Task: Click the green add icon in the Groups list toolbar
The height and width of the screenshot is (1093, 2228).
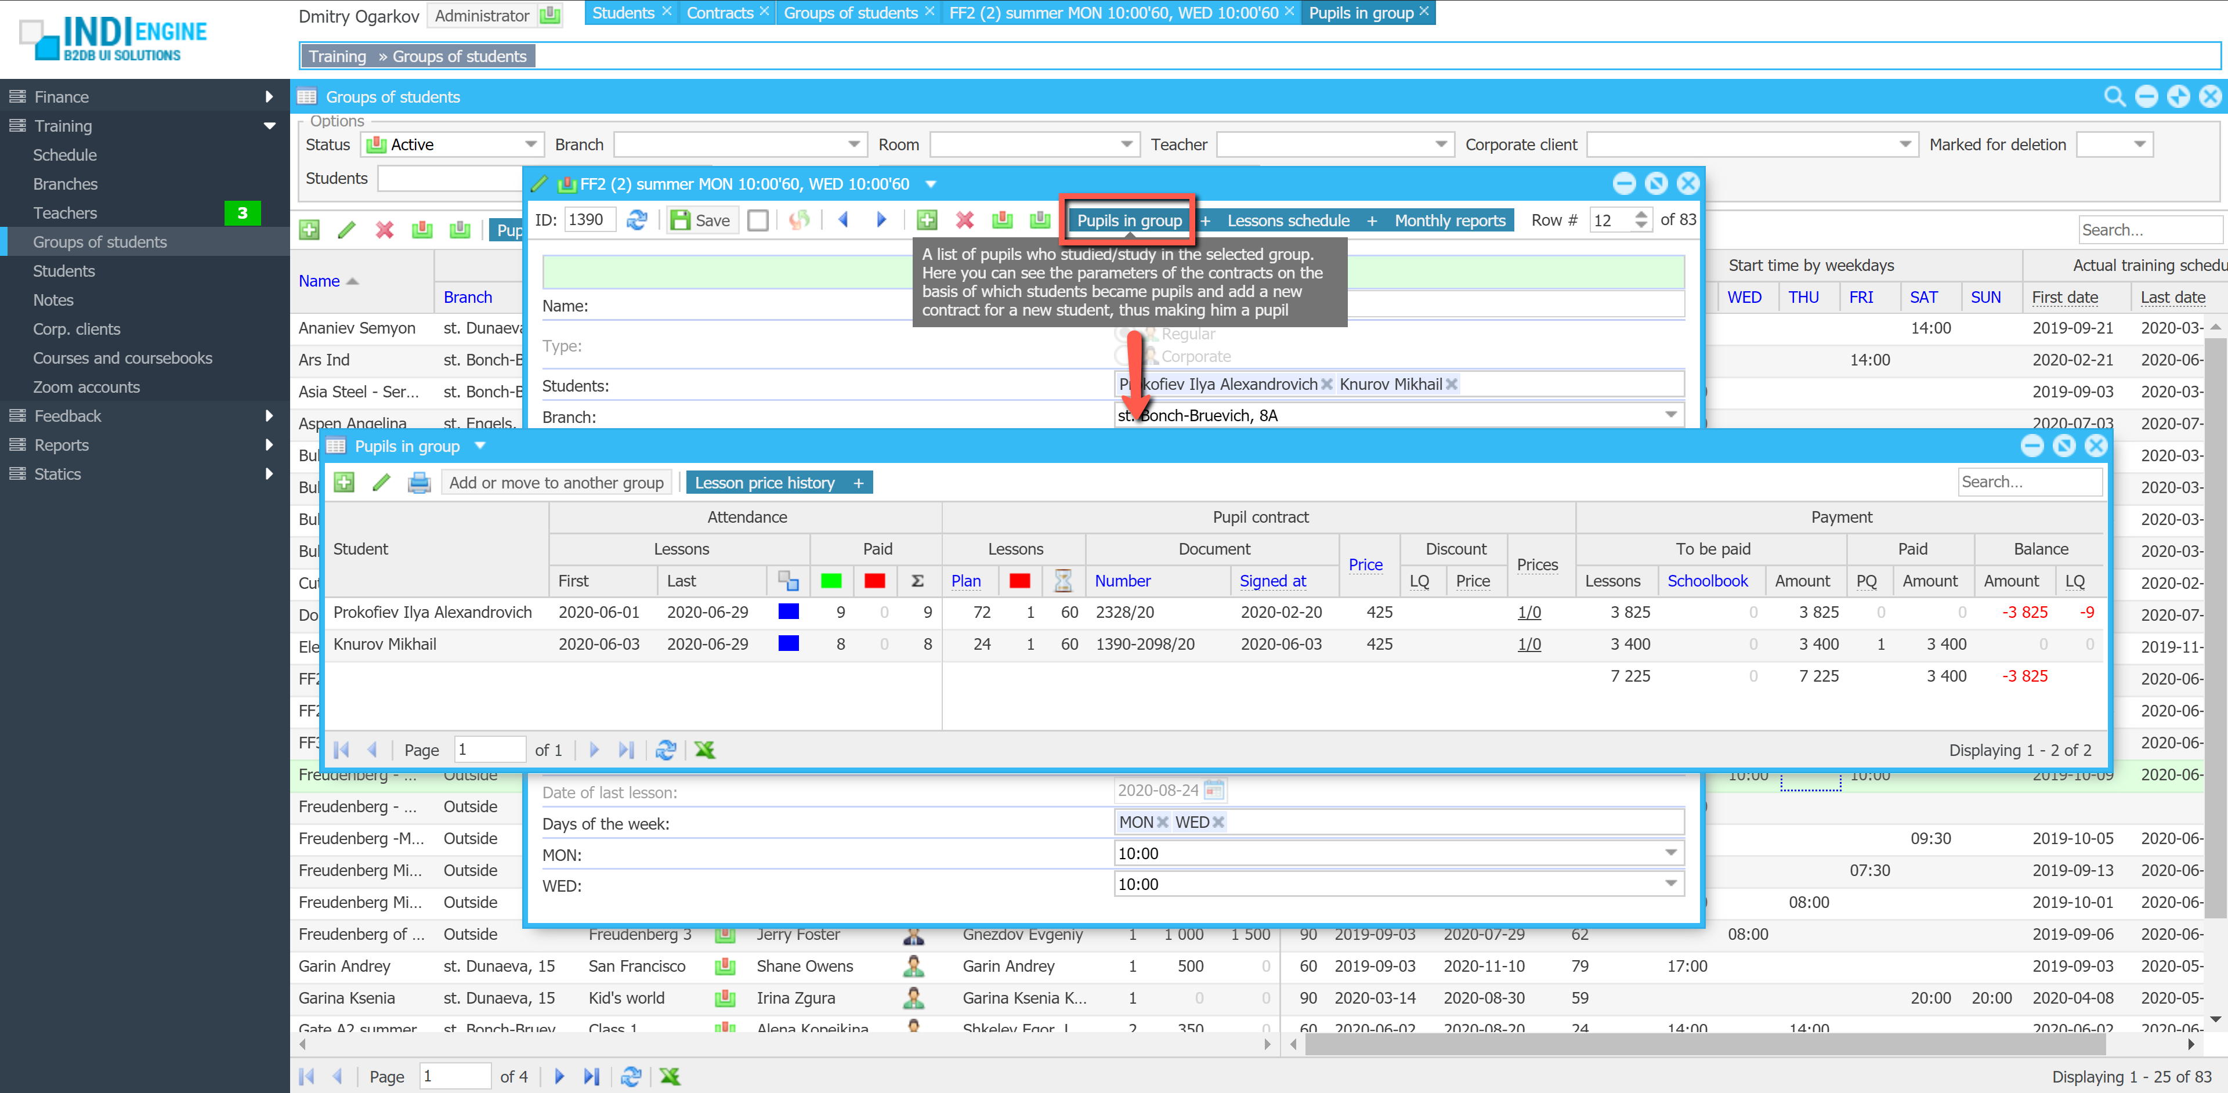Action: (309, 230)
